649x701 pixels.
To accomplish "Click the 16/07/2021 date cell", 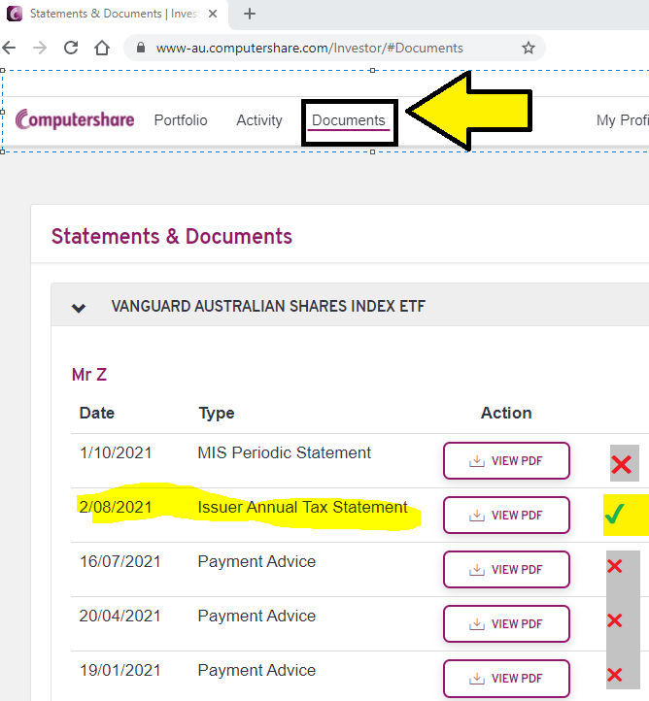I will pyautogui.click(x=120, y=561).
